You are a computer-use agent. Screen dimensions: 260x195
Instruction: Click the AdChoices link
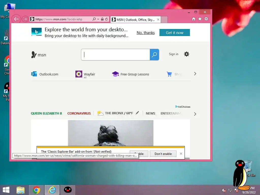click(183, 107)
